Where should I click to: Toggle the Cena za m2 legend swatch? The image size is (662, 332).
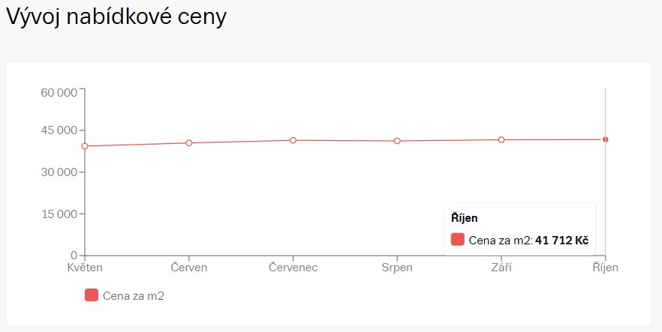[x=92, y=295]
